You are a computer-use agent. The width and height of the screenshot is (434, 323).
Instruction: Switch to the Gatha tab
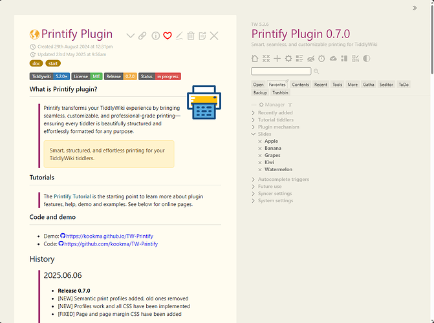coord(369,85)
